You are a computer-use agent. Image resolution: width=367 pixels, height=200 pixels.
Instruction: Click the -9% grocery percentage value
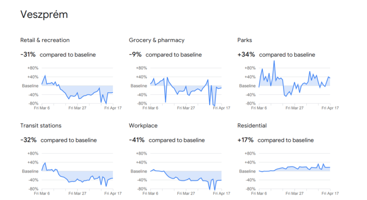click(135, 54)
